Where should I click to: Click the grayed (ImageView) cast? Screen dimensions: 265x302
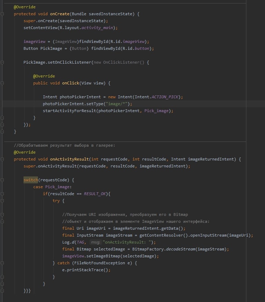(x=66, y=42)
